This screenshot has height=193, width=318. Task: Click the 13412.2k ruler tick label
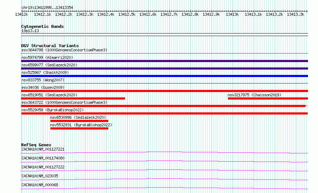pyautogui.click(x=64, y=14)
